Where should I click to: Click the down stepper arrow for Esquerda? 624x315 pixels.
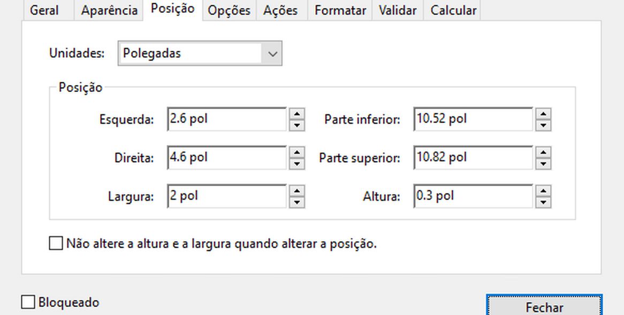pyautogui.click(x=297, y=124)
